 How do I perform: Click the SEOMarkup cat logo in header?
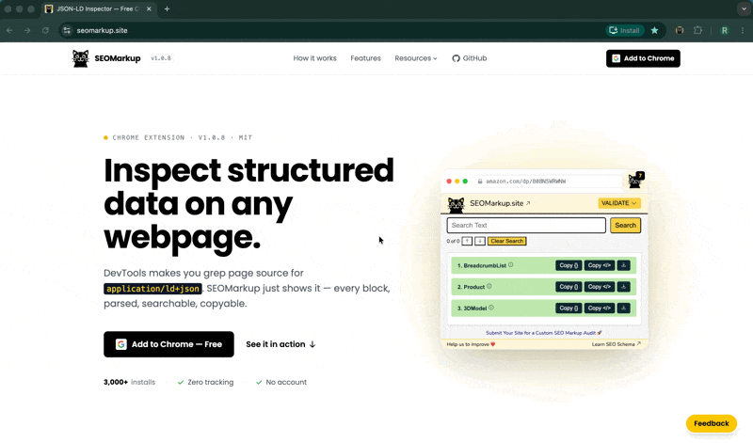(80, 58)
